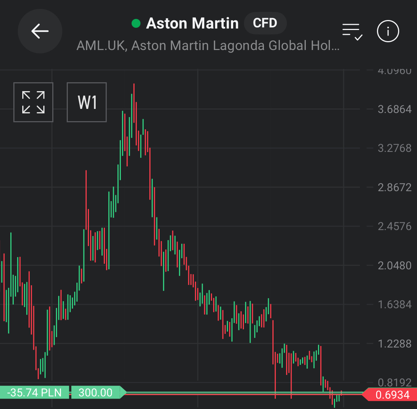Click the 2.8672 price axis label
Image resolution: width=417 pixels, height=409 pixels.
[394, 187]
